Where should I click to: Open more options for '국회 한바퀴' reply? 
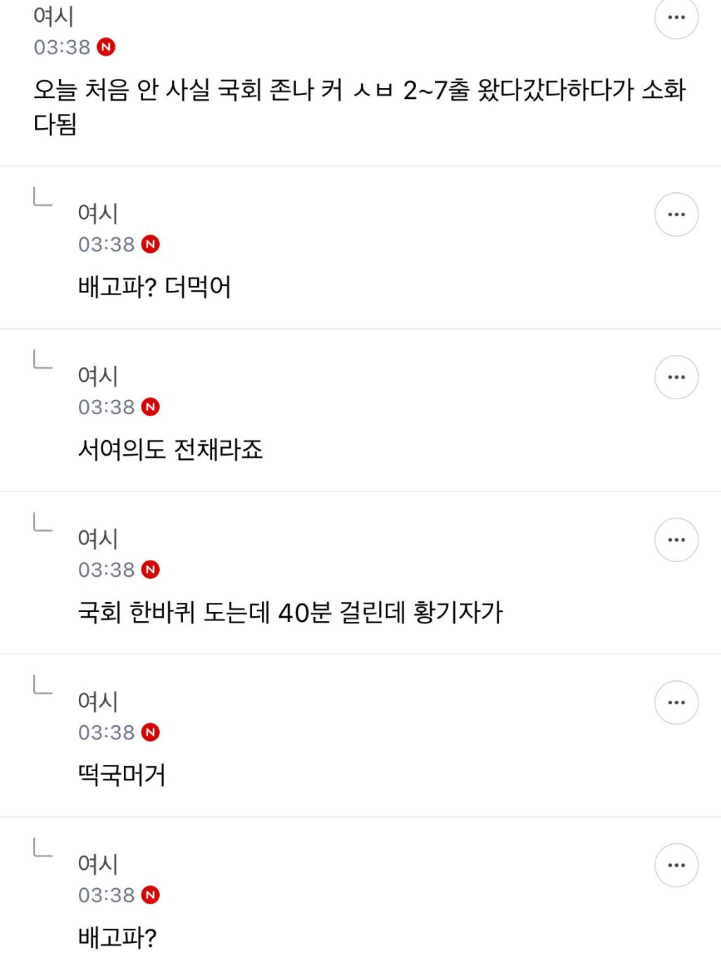[676, 539]
